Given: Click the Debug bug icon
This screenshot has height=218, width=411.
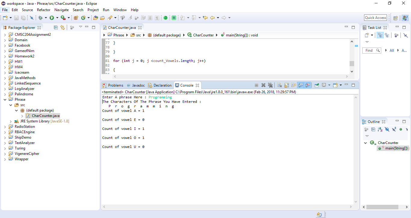Looking at the screenshot, I should [41, 18].
